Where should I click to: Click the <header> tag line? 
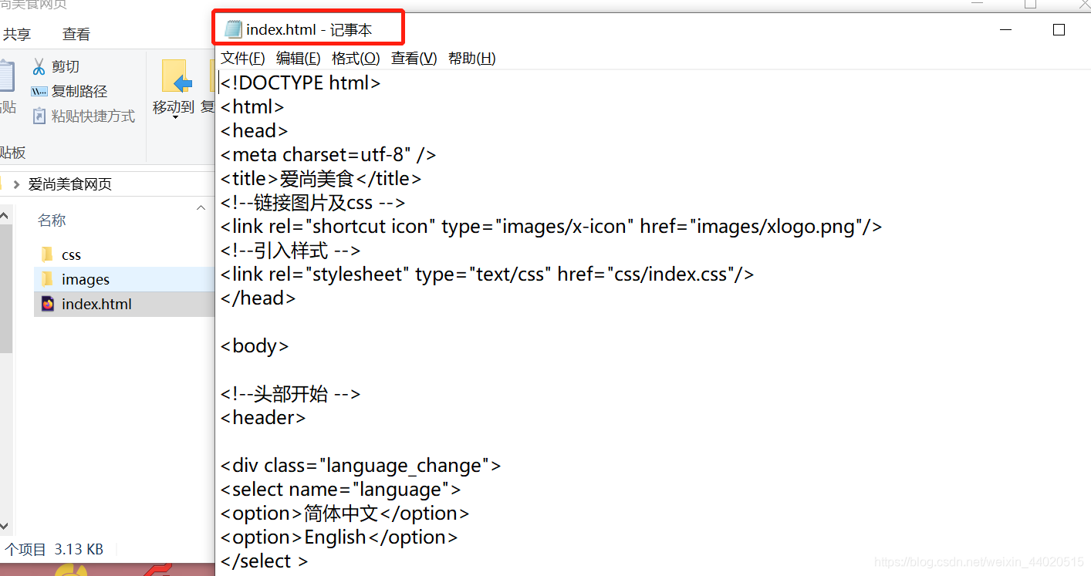263,418
